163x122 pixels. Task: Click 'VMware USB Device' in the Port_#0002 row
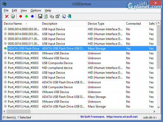pyautogui.click(x=55, y=58)
